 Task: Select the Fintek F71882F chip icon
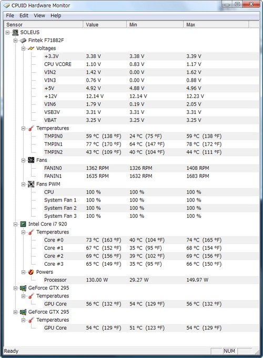click(x=23, y=41)
